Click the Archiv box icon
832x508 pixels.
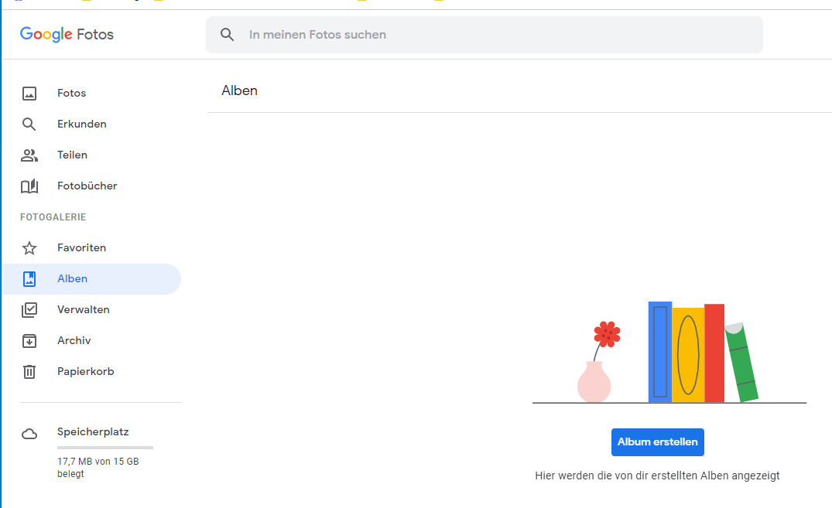pos(29,341)
